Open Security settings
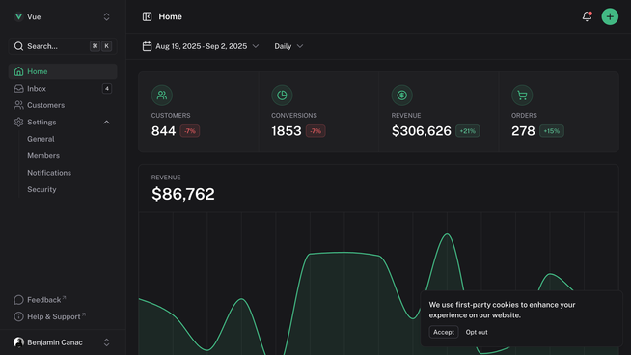 click(41, 190)
